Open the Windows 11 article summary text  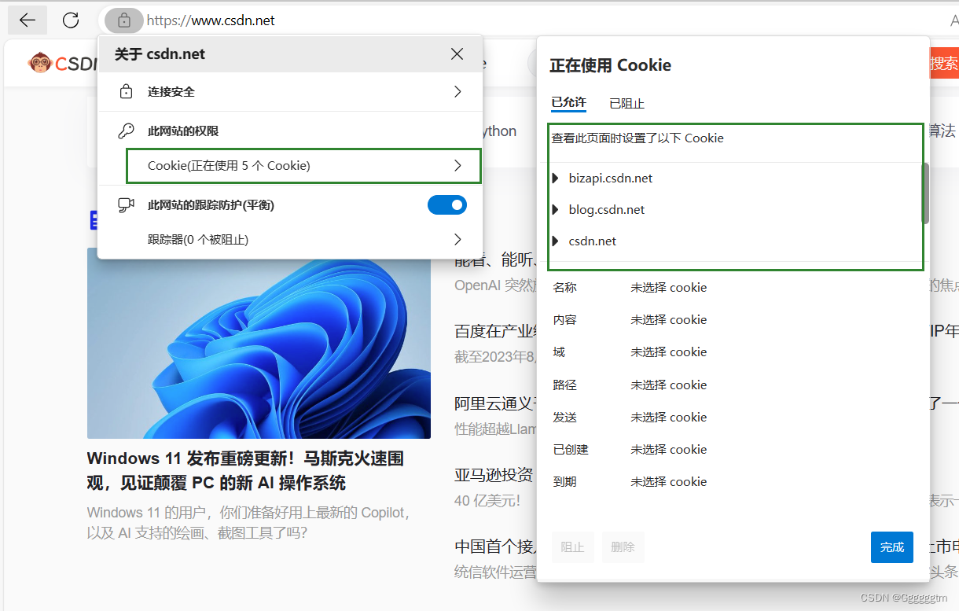pos(250,523)
